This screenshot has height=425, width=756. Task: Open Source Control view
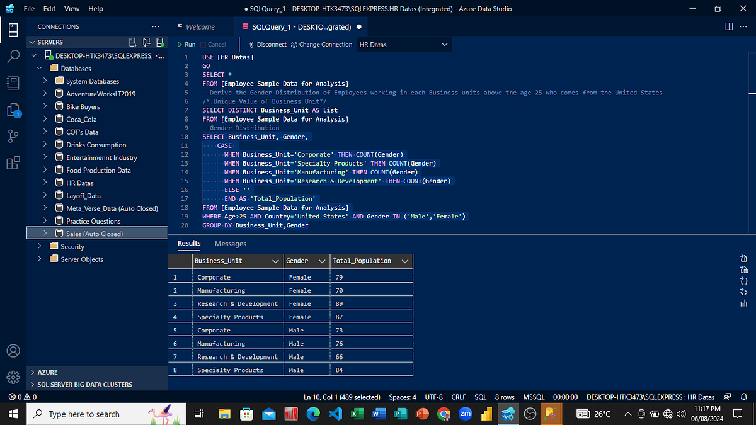coord(13,135)
